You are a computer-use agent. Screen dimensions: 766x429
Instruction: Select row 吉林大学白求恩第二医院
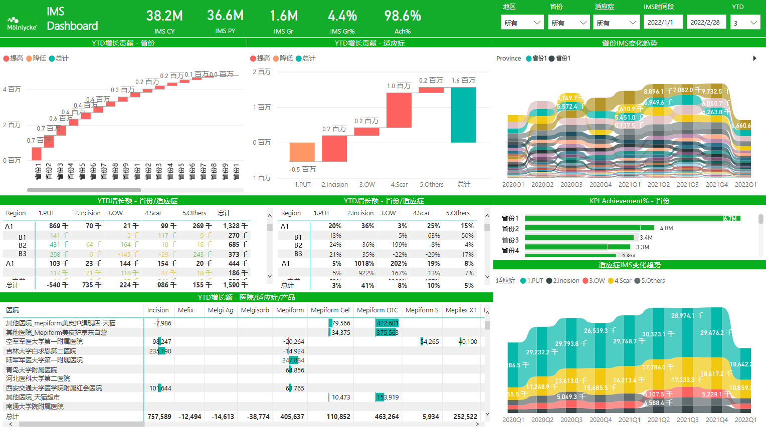tap(244, 351)
